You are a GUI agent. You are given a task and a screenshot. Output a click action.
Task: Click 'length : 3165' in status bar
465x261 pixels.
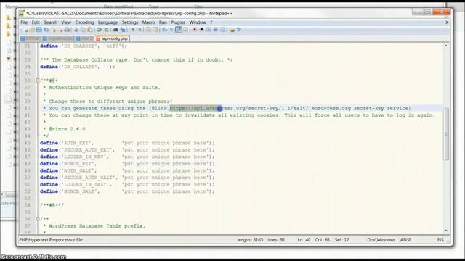coord(250,240)
